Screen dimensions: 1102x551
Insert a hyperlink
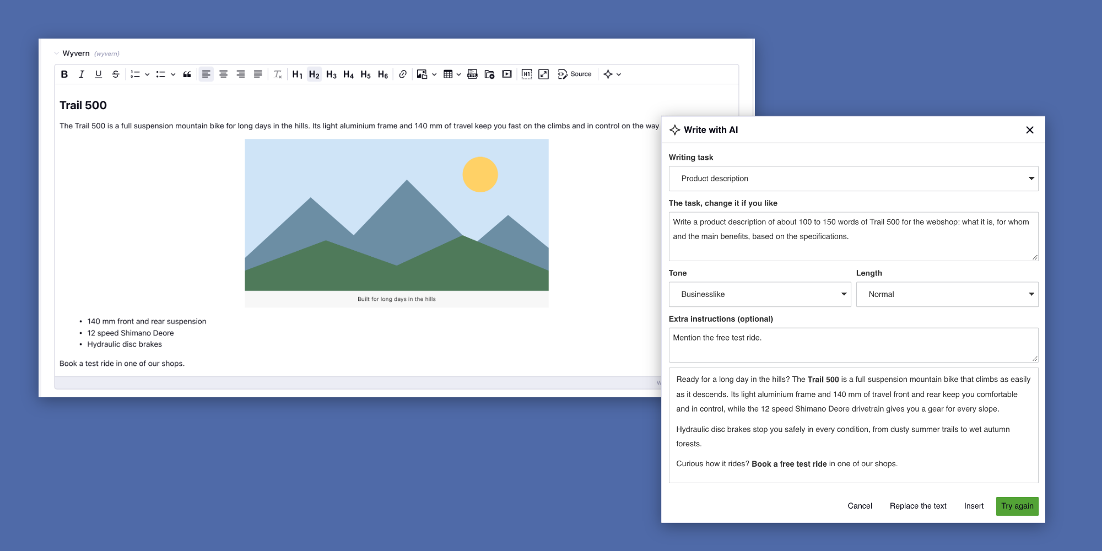click(x=403, y=74)
